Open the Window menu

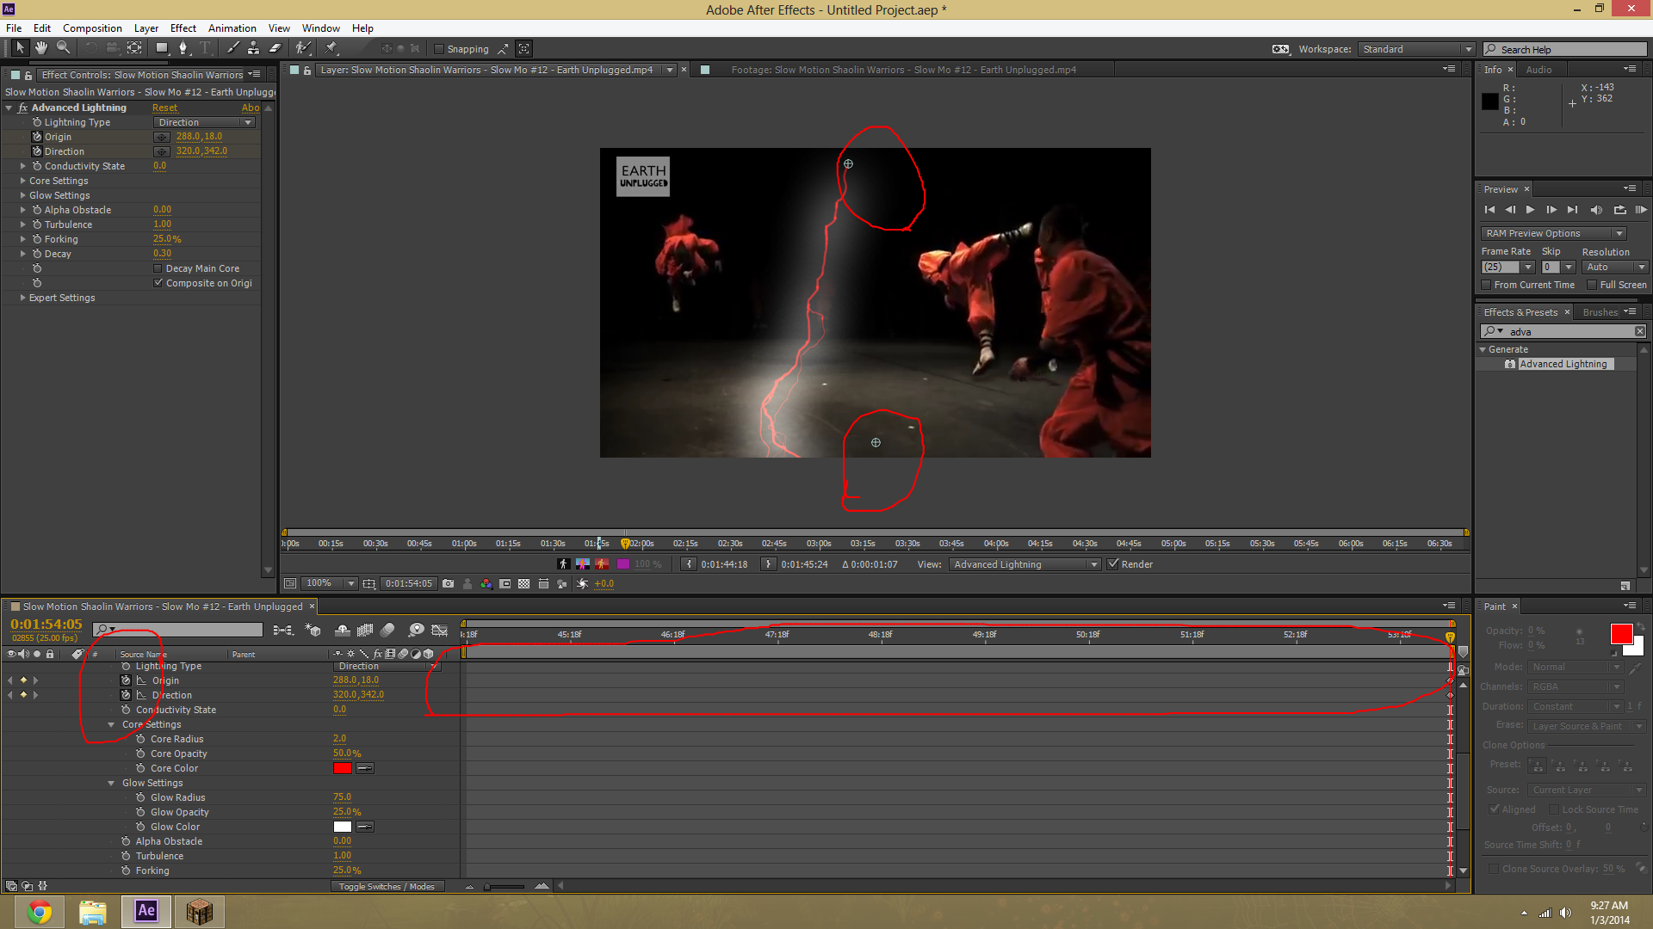[x=321, y=28]
